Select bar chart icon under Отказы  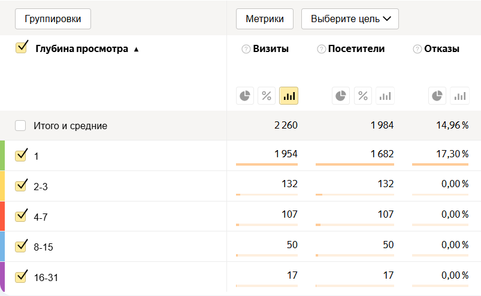(459, 96)
